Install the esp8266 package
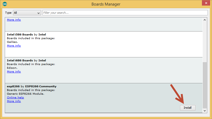Screen dimensions: 212x119 tap(188, 108)
